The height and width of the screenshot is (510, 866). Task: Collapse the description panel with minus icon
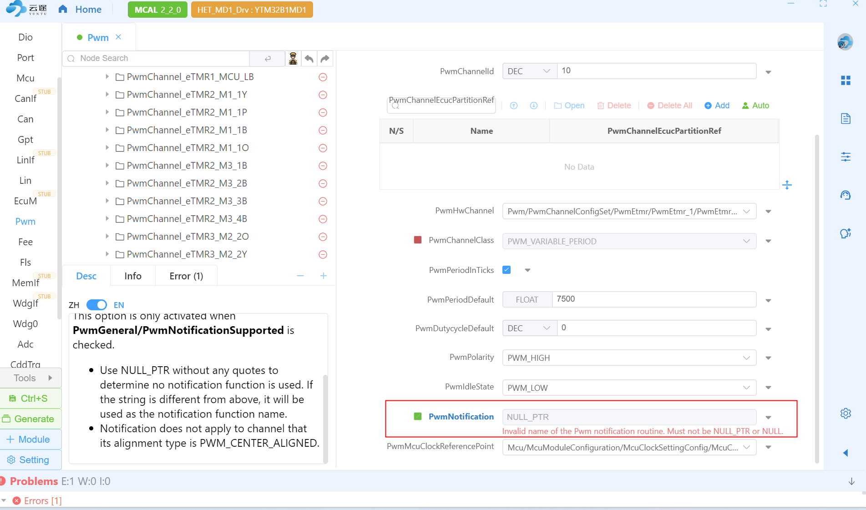pos(300,276)
